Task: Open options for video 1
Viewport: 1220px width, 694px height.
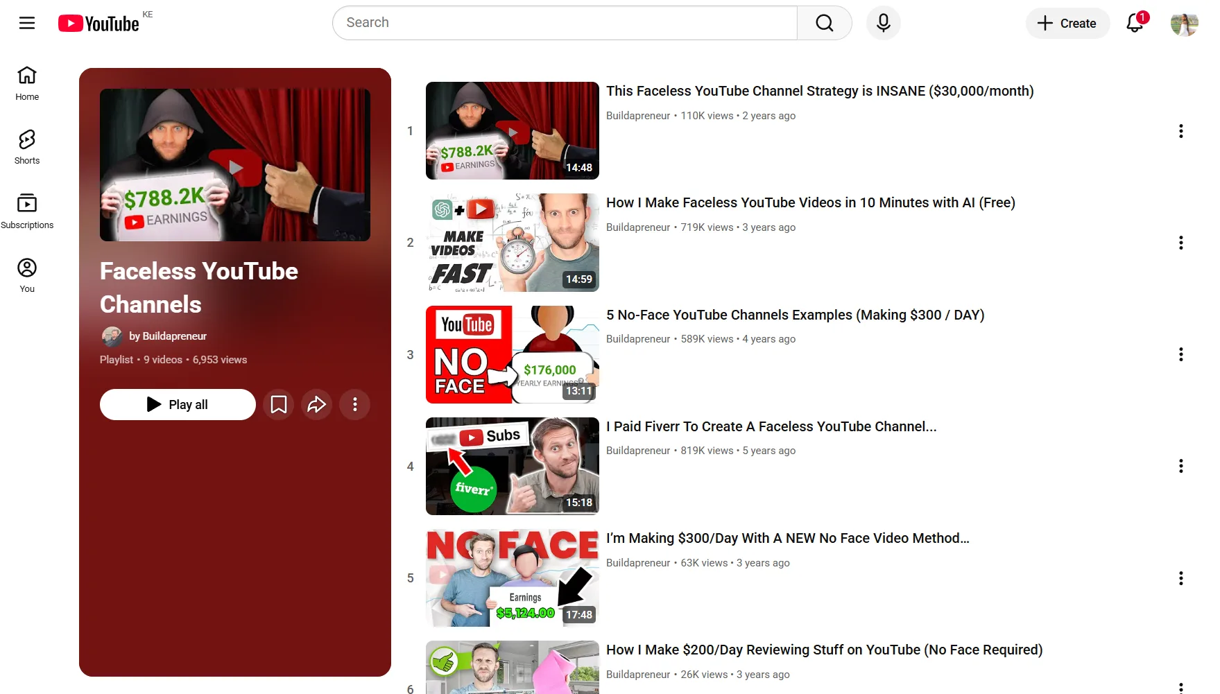Action: (1181, 131)
